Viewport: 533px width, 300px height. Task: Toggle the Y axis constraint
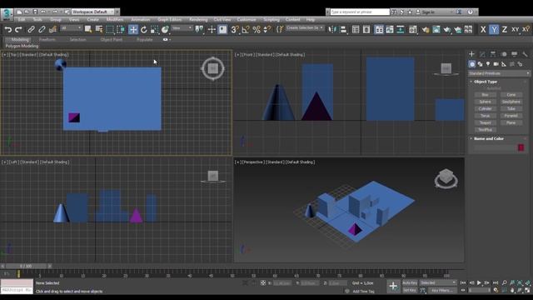click(x=494, y=30)
